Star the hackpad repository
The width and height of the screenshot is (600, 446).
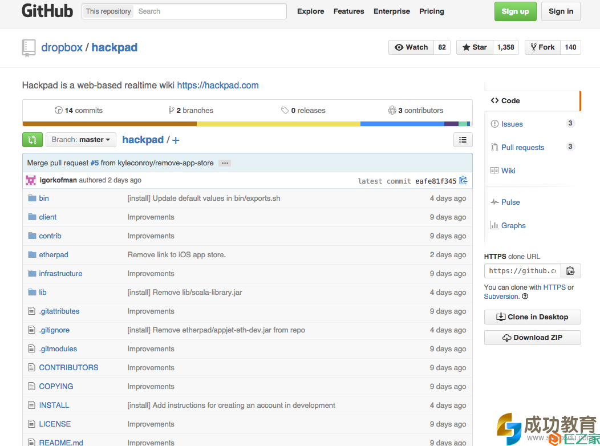pyautogui.click(x=474, y=47)
